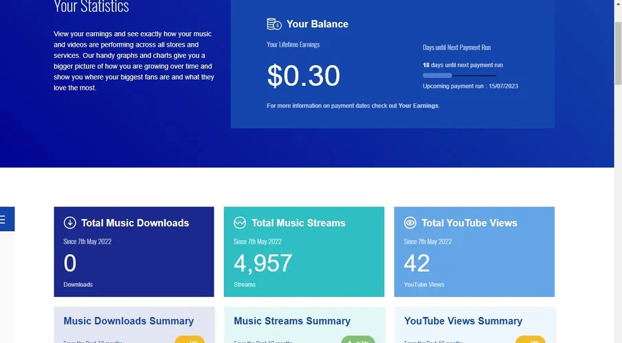This screenshot has height=343, width=622.
Task: Open the Your Earnings link
Action: coord(418,106)
